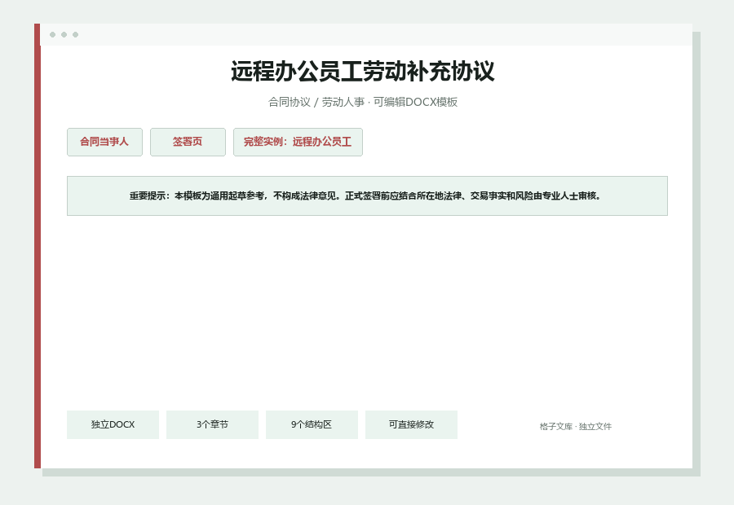Click the 独立DOCX badge

click(113, 424)
